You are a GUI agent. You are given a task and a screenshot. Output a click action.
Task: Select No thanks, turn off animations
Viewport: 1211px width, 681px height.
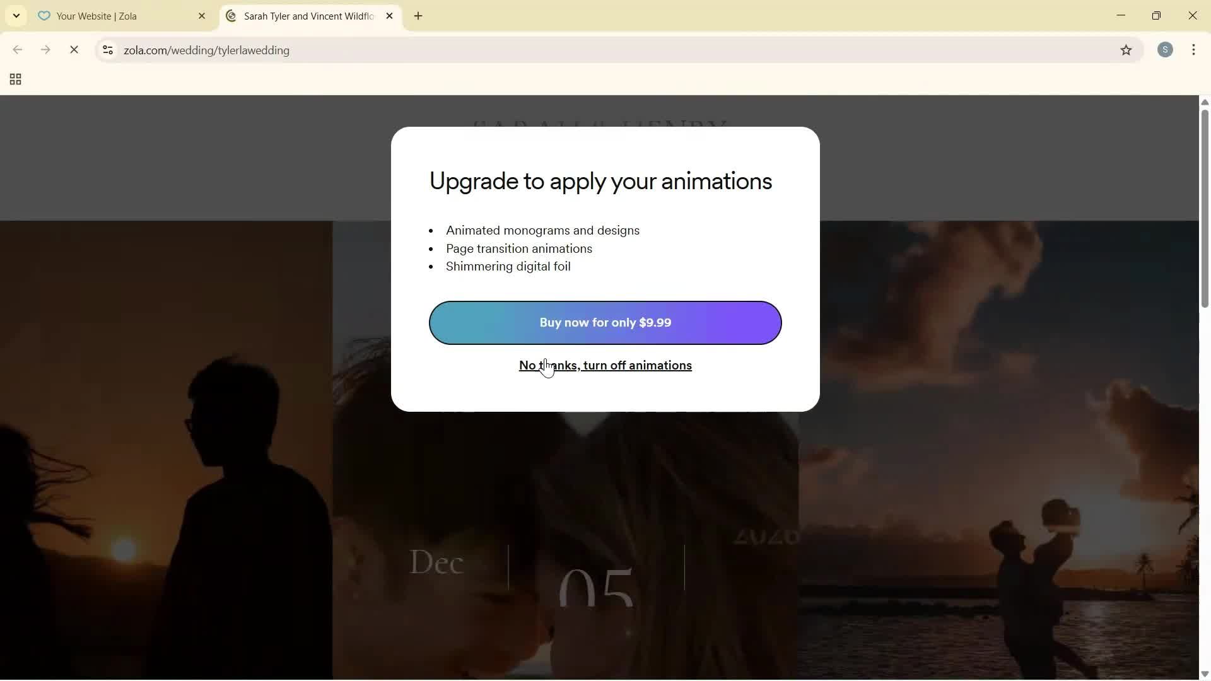point(605,366)
